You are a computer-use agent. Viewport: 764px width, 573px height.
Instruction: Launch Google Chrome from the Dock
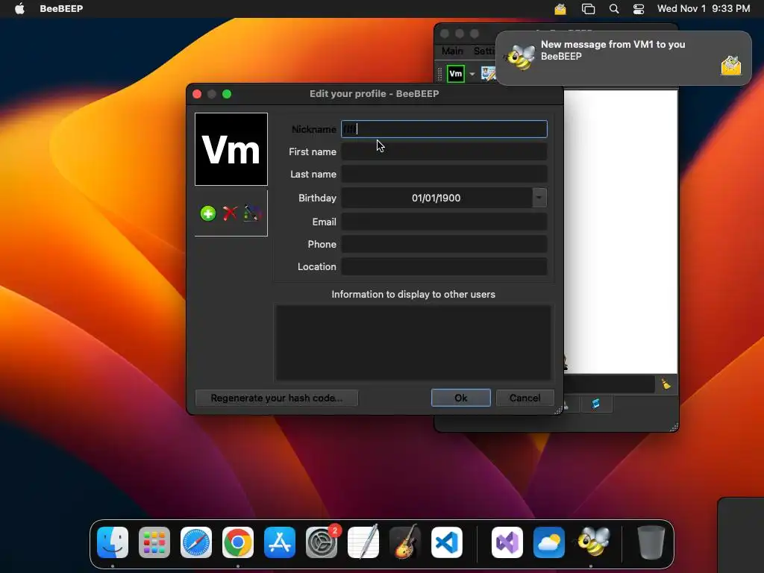[x=238, y=542]
